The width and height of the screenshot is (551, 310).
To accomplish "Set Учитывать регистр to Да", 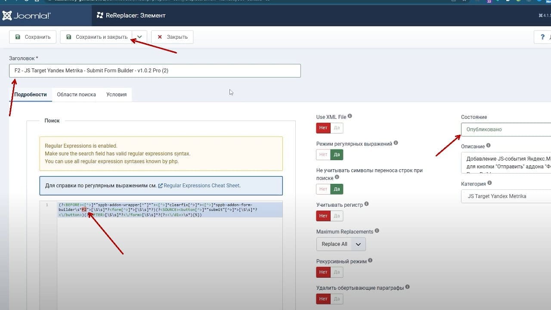I will coord(337,216).
